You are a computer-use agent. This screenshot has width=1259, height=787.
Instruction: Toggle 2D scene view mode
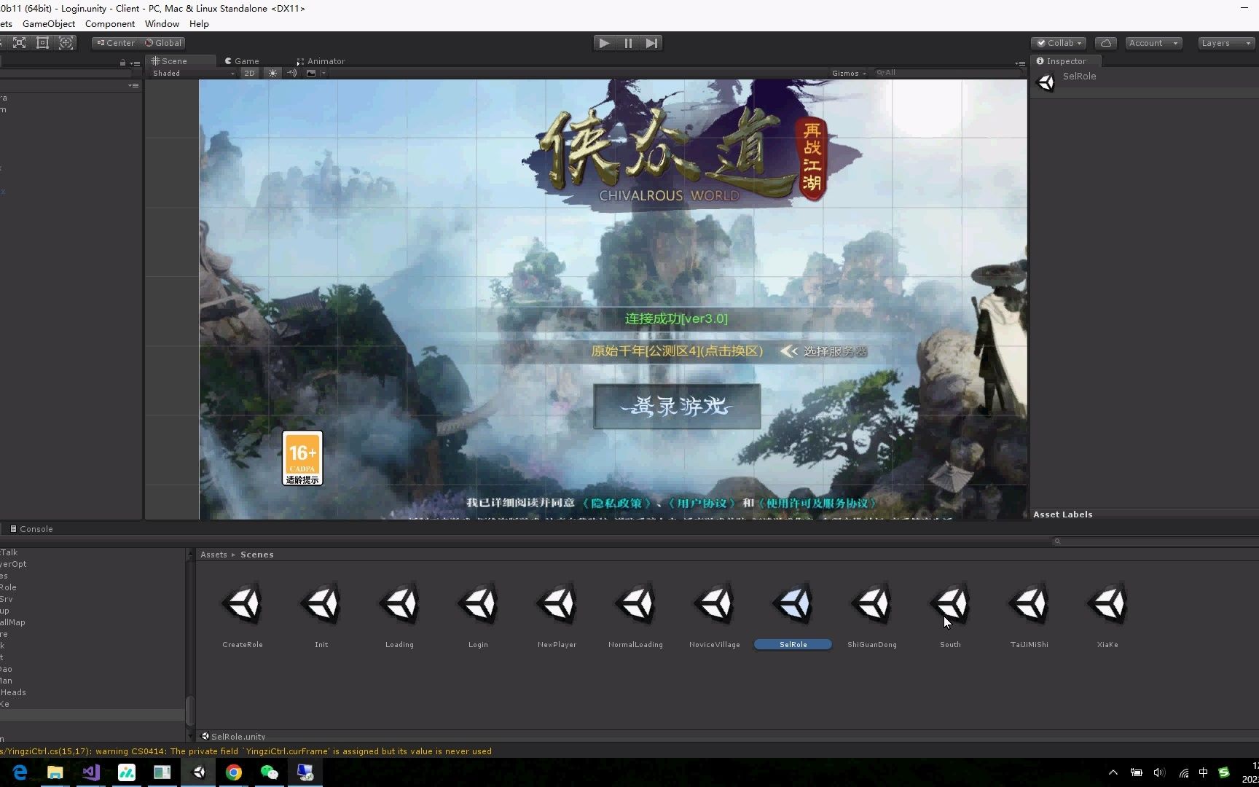[249, 73]
